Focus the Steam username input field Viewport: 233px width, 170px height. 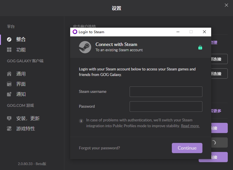click(x=166, y=92)
